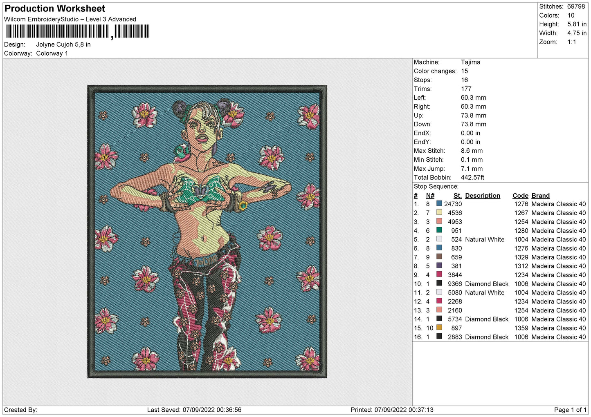Click 'Natural White' in stop row 11
Screen dimensions: 591x417
pyautogui.click(x=485, y=293)
